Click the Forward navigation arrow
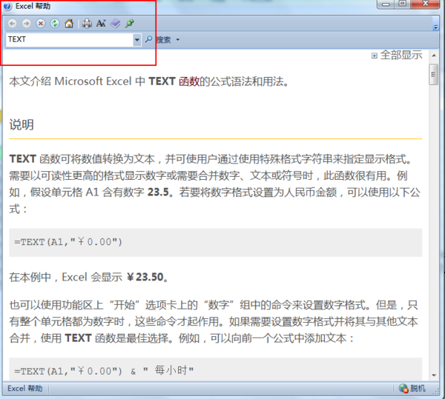Image resolution: width=445 pixels, height=399 pixels. click(x=27, y=24)
